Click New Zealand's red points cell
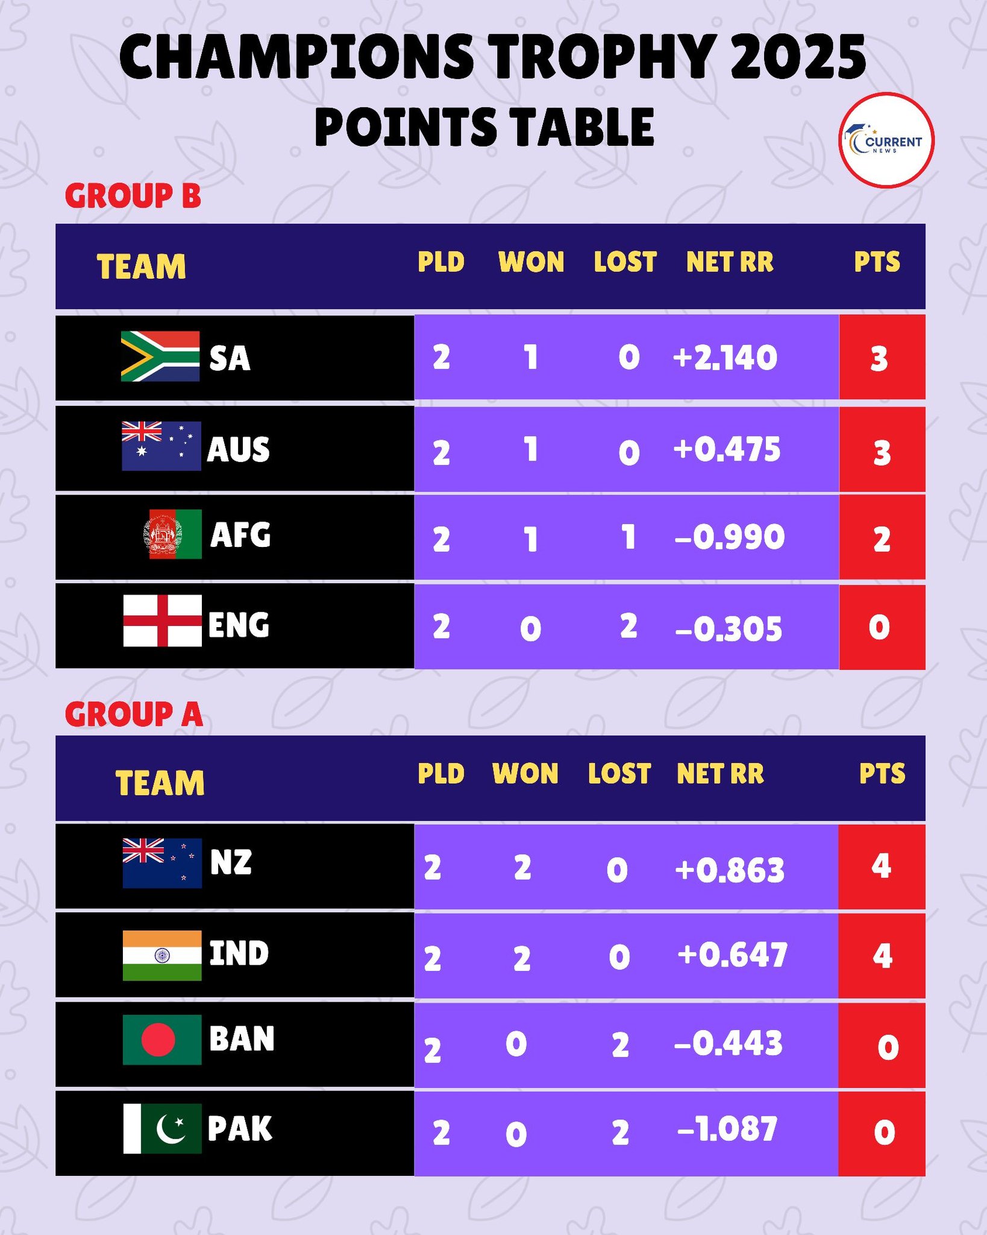 tap(882, 867)
